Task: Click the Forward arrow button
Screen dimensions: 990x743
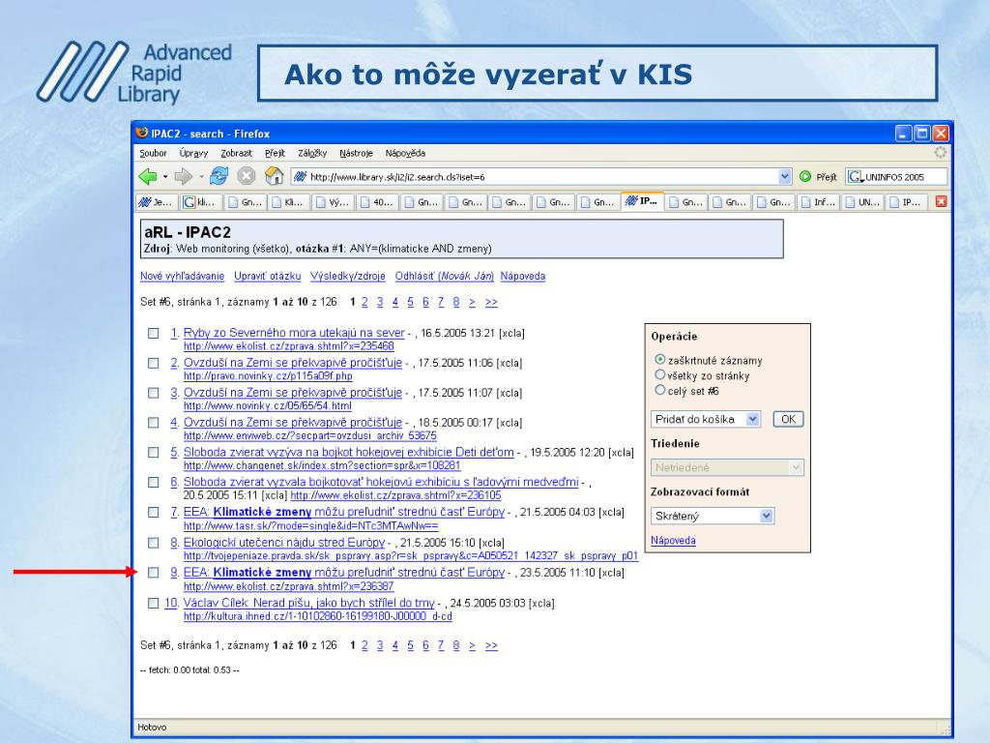Action: point(183,176)
